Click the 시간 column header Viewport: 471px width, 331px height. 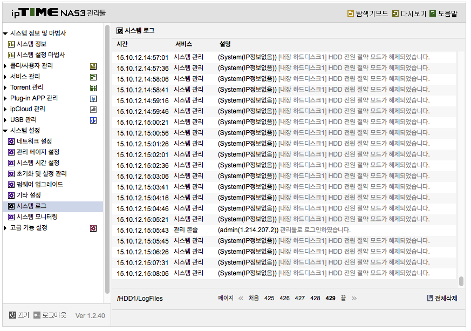122,44
